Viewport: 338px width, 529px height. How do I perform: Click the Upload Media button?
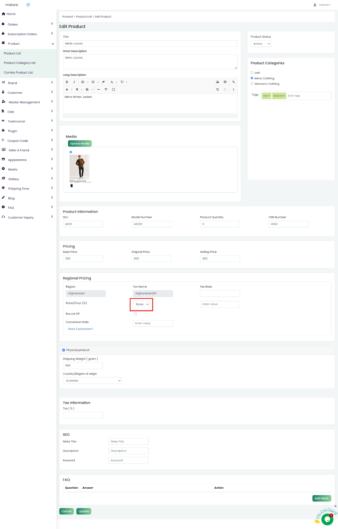pyautogui.click(x=80, y=143)
